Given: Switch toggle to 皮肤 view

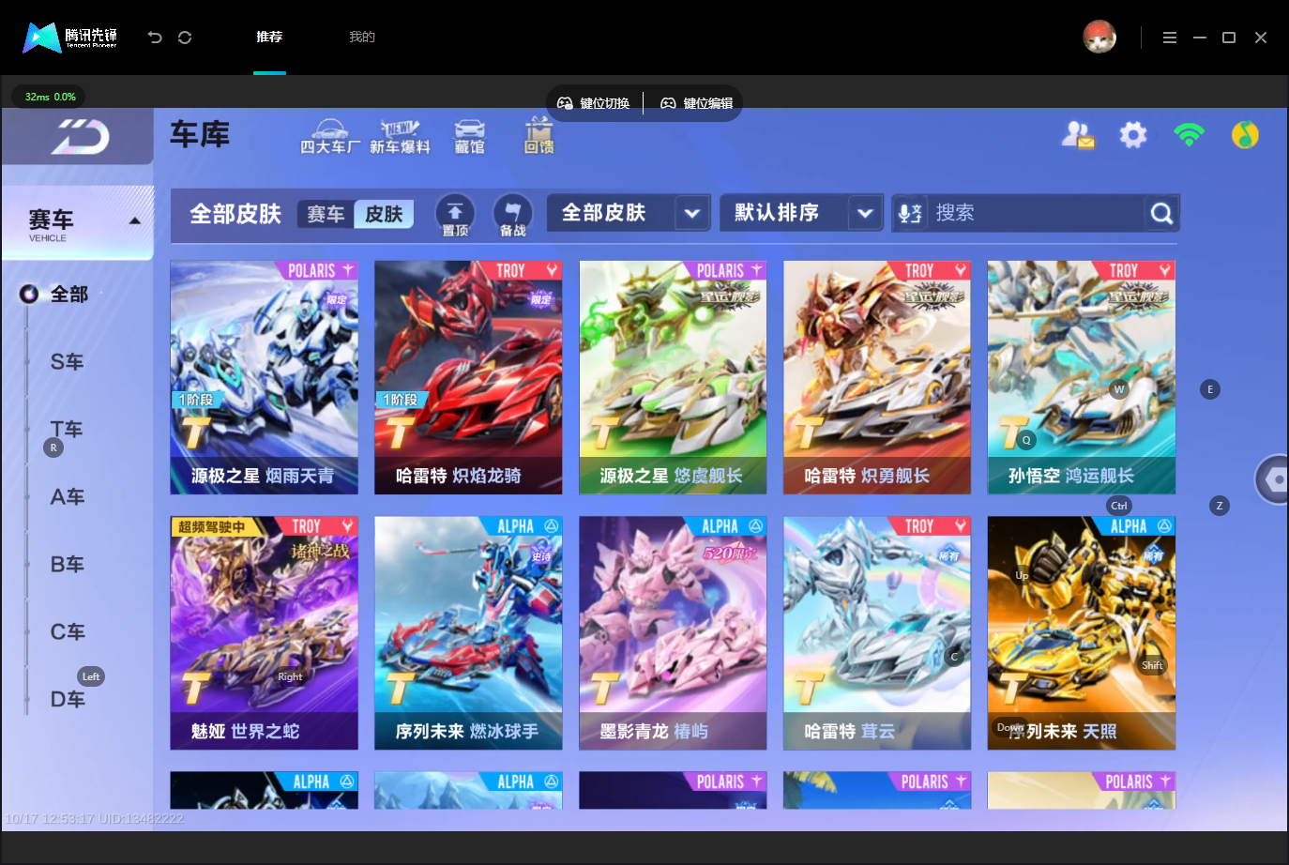Looking at the screenshot, I should 384,215.
